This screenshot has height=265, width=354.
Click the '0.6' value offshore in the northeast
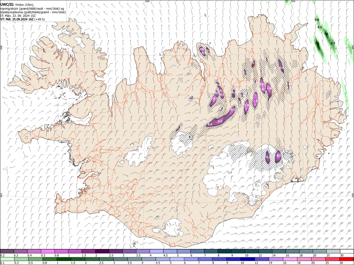[317, 20]
